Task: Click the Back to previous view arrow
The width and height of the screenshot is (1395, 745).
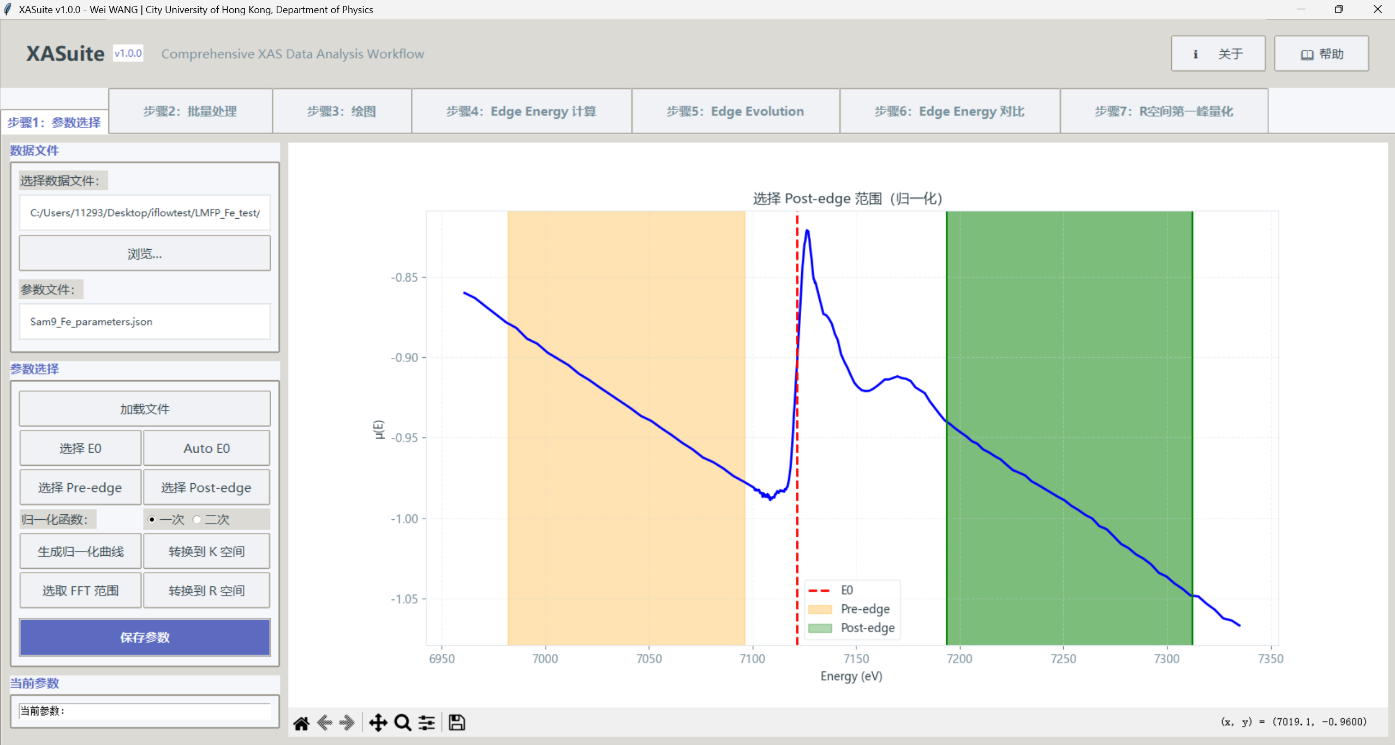Action: pyautogui.click(x=325, y=723)
